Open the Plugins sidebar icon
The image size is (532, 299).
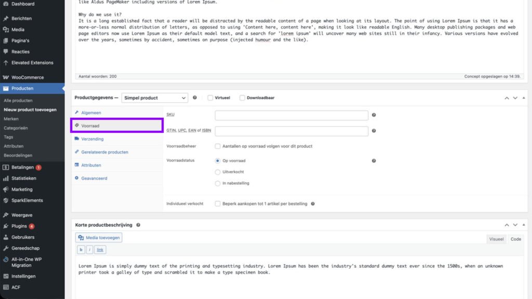click(x=5, y=225)
